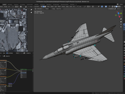Click the red X axis on navigation gizmo

tap(120, 17)
